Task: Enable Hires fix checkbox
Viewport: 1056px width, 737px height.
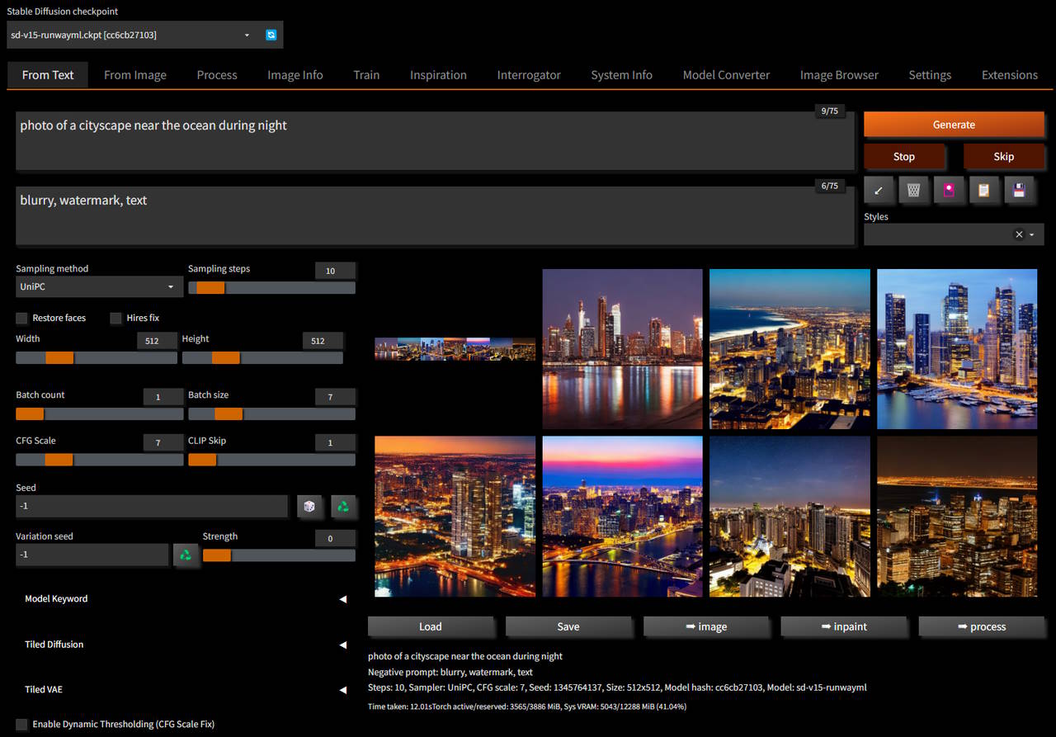Action: click(x=115, y=318)
